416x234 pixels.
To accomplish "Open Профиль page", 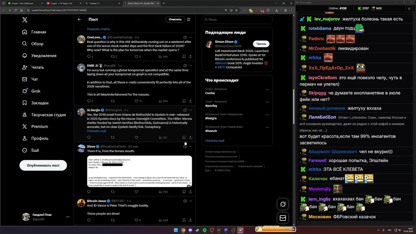I will tap(35, 138).
